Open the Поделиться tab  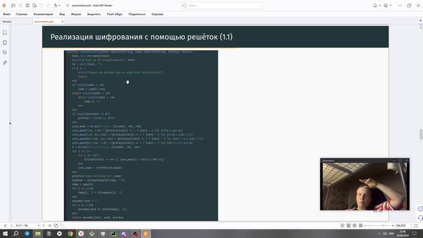[137, 14]
